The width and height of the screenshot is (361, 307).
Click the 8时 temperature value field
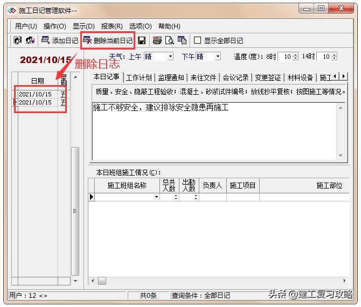coord(286,57)
